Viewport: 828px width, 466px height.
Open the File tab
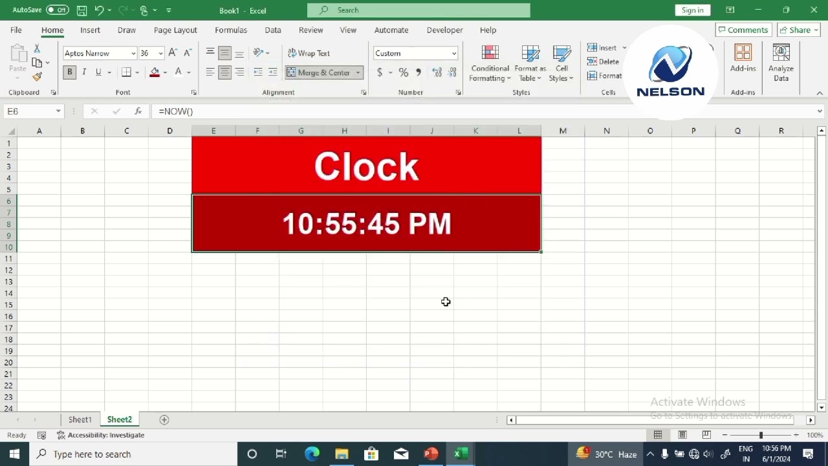click(x=16, y=30)
